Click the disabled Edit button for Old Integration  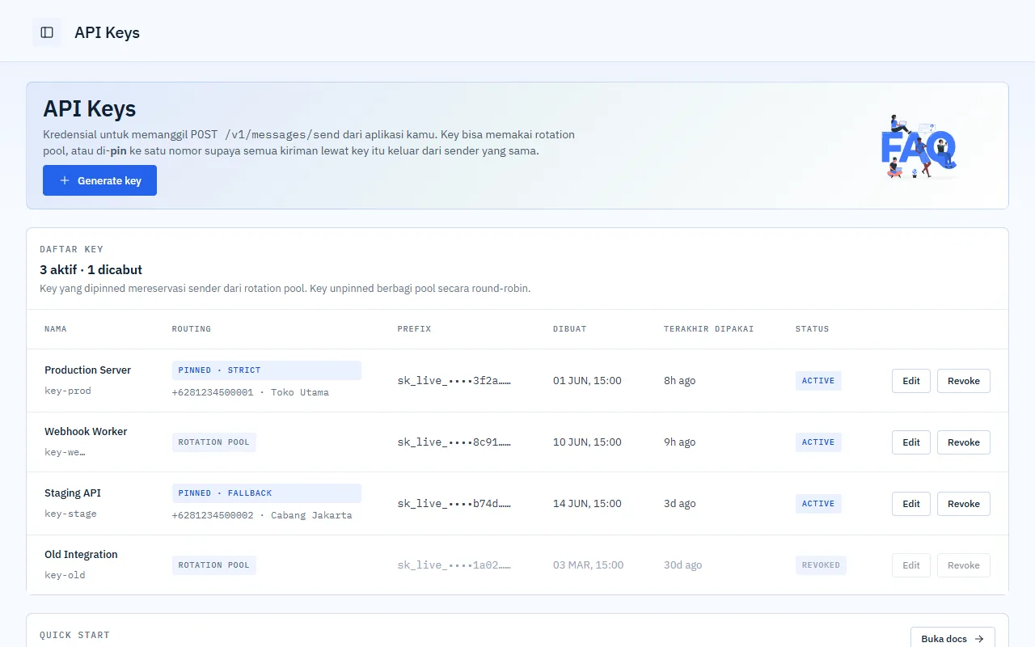911,565
